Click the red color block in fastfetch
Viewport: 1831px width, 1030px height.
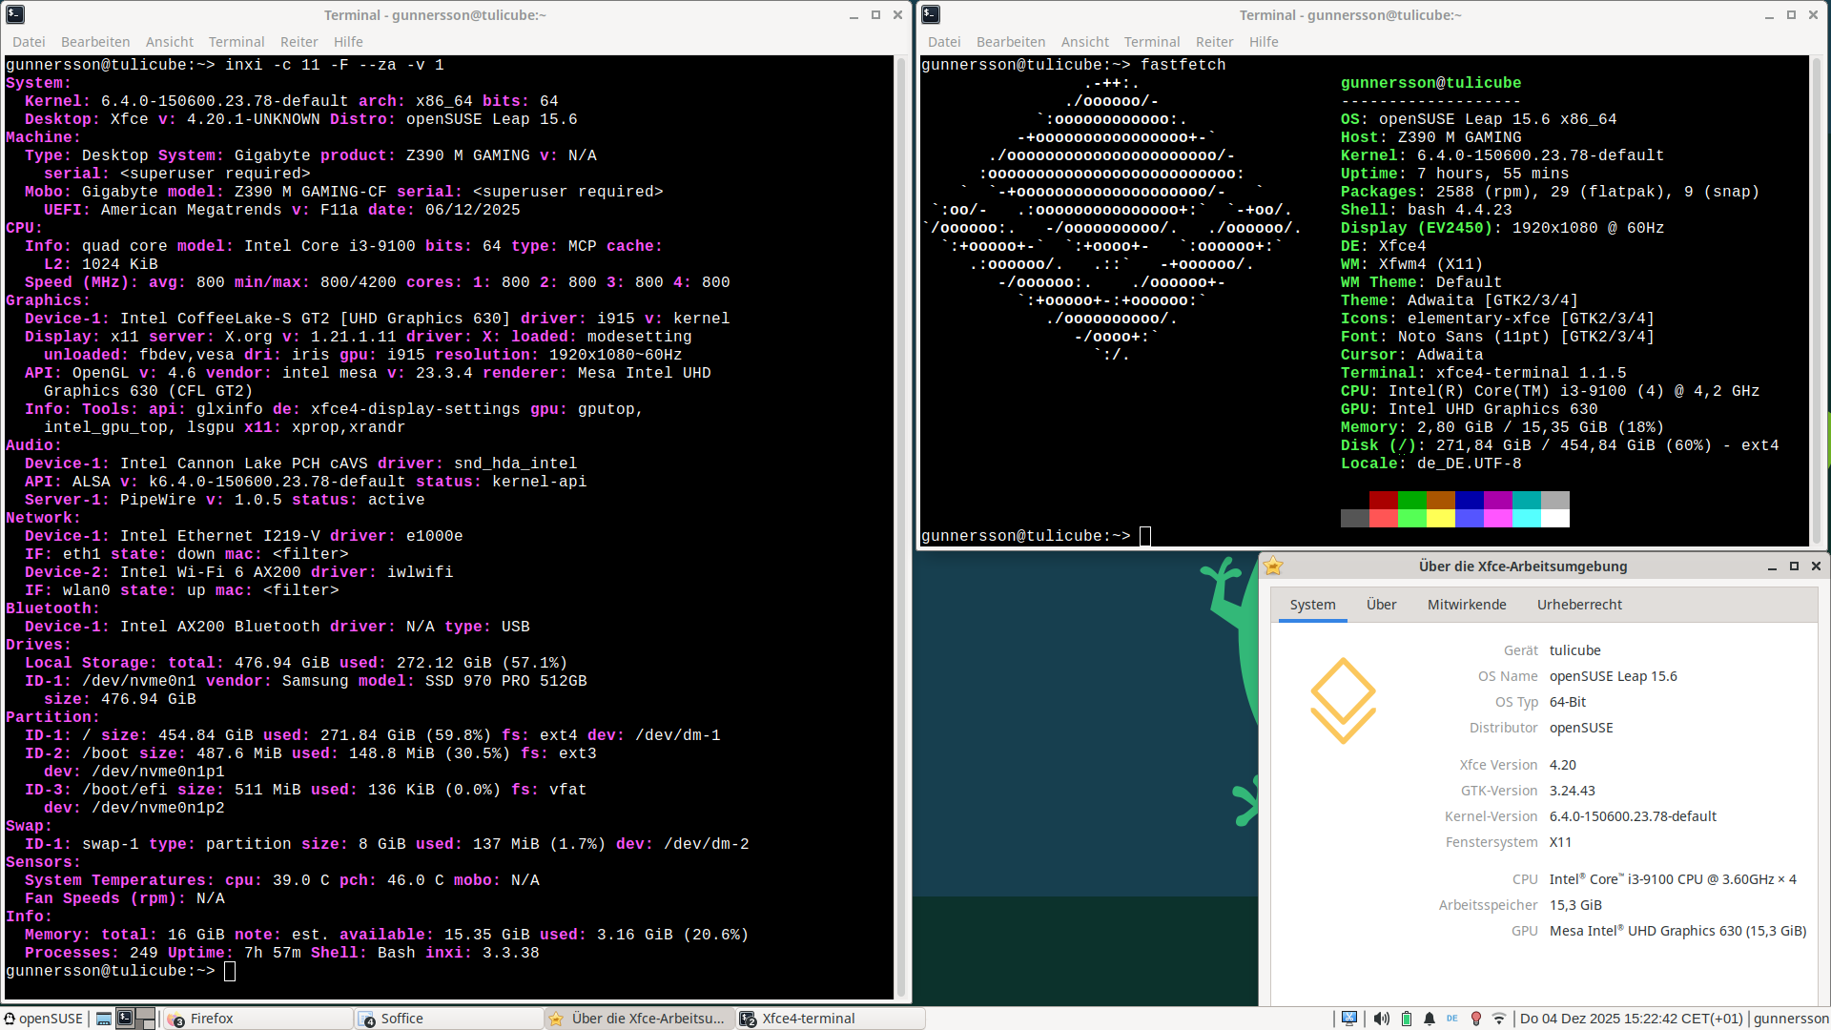coord(1383,500)
